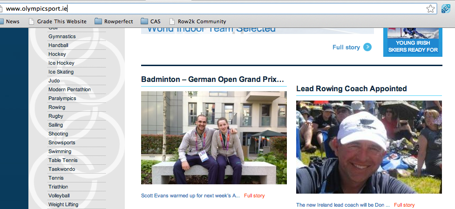Choose Weight Lifting from the sports list

click(x=63, y=204)
